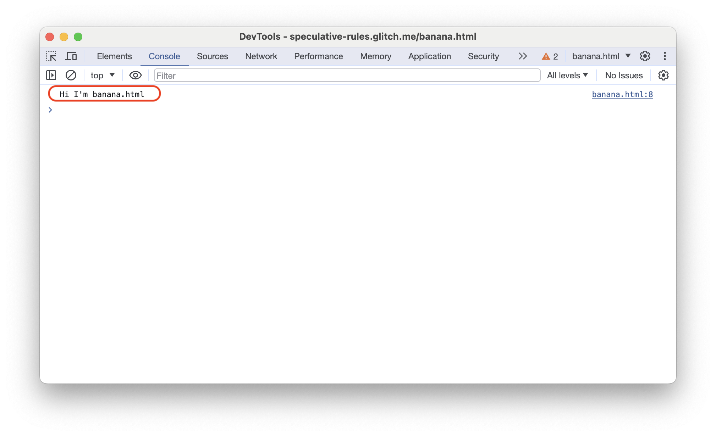Click the warnings indicator showing 2 issues
This screenshot has width=716, height=436.
click(x=550, y=56)
